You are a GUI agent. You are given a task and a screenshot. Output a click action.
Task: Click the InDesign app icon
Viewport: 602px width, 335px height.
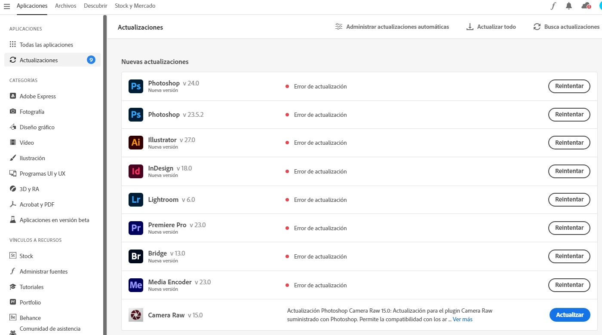tap(136, 171)
